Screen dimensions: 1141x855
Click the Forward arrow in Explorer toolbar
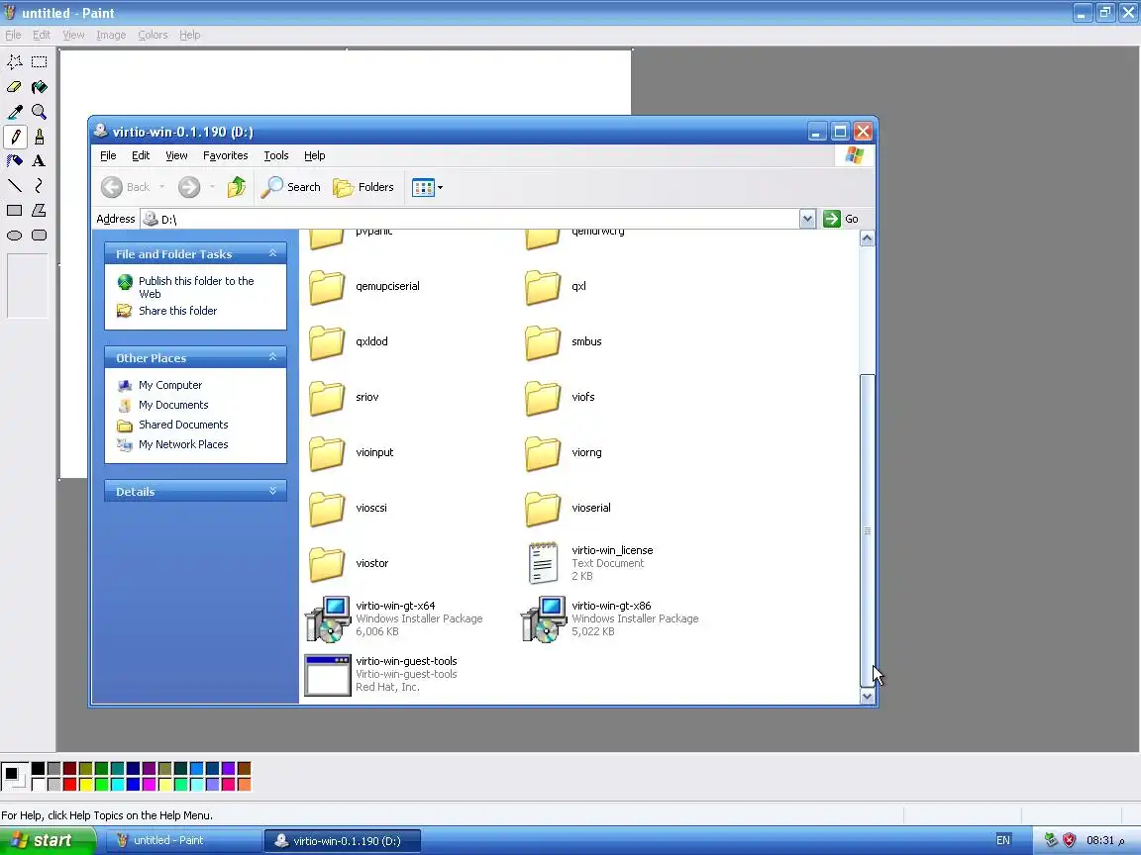pos(189,187)
